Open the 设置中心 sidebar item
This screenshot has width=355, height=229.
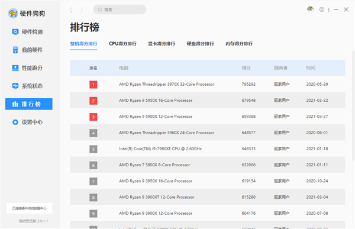coord(27,122)
